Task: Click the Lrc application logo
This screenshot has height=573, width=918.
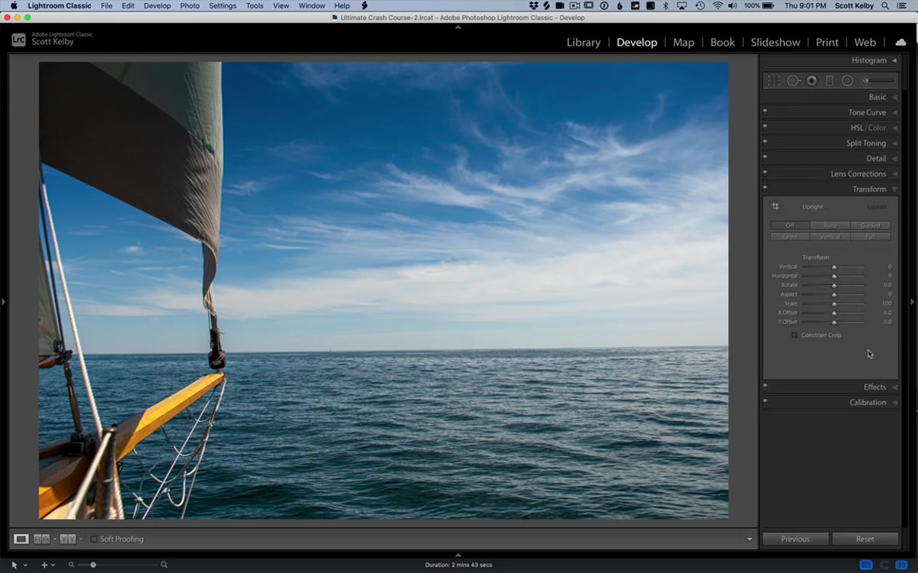Action: pos(18,39)
